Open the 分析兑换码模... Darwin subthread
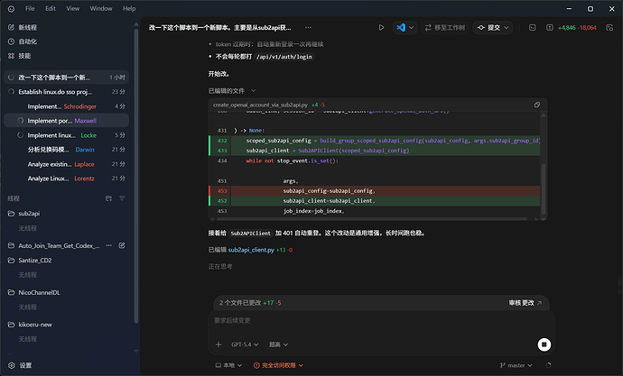 pos(66,150)
